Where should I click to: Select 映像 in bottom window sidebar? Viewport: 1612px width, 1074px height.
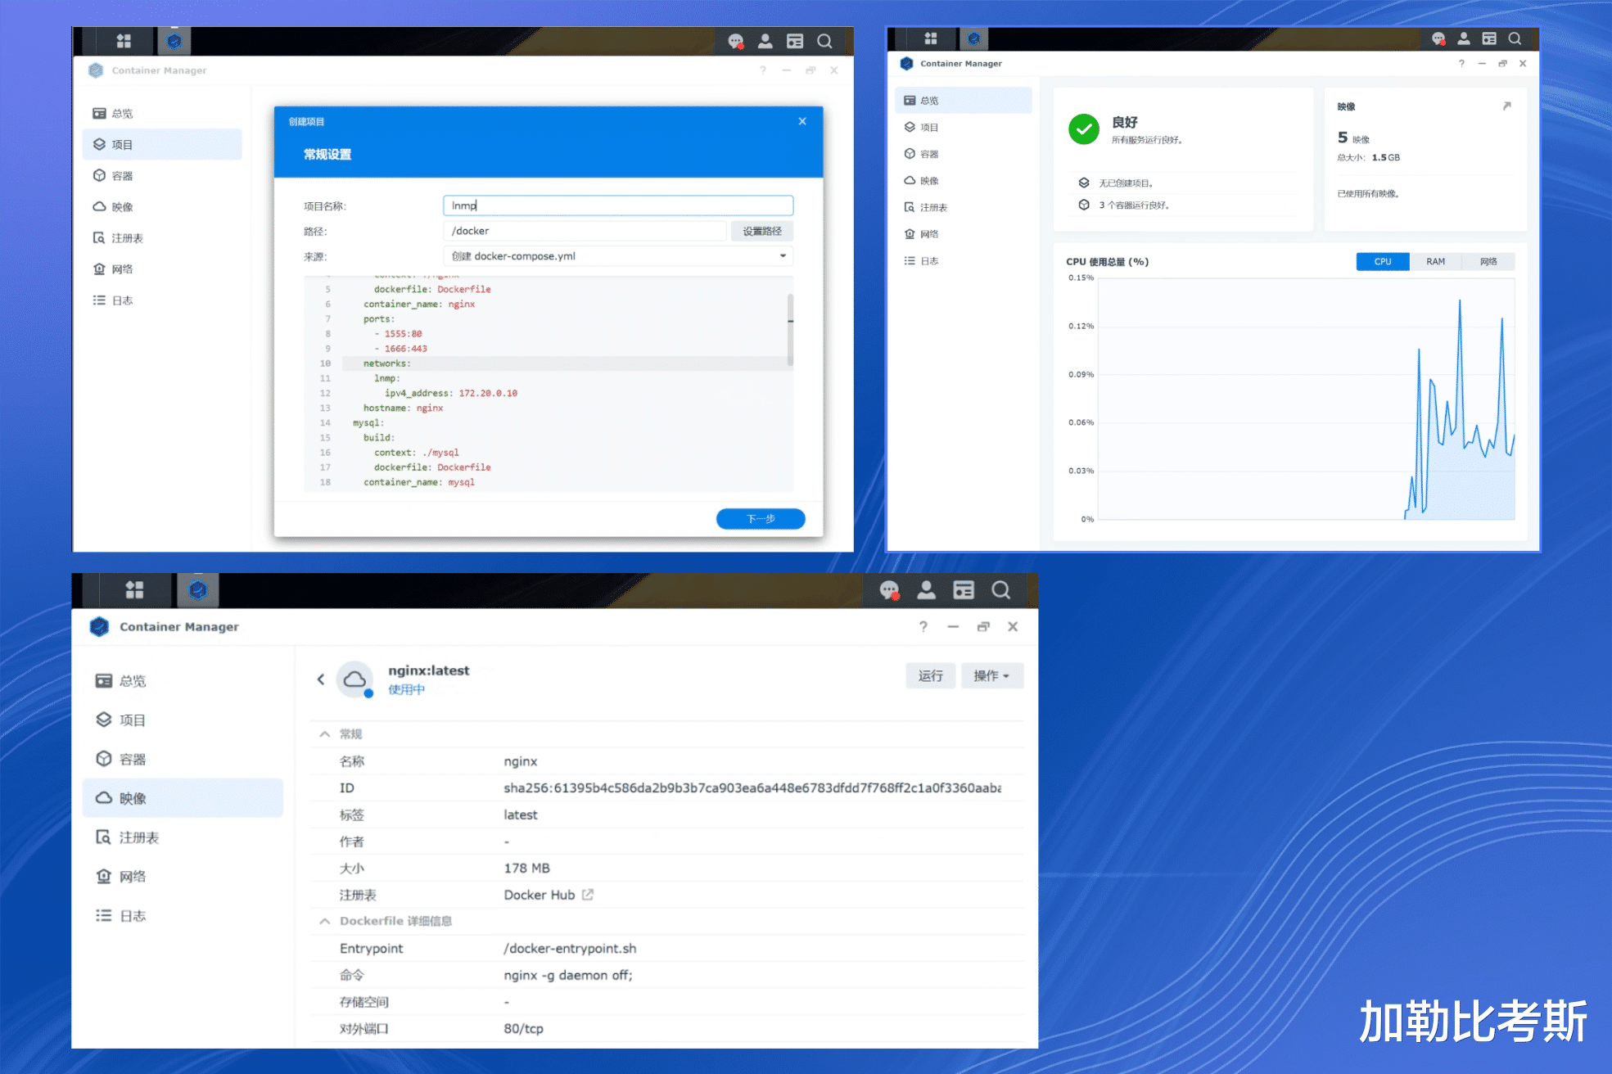[183, 798]
